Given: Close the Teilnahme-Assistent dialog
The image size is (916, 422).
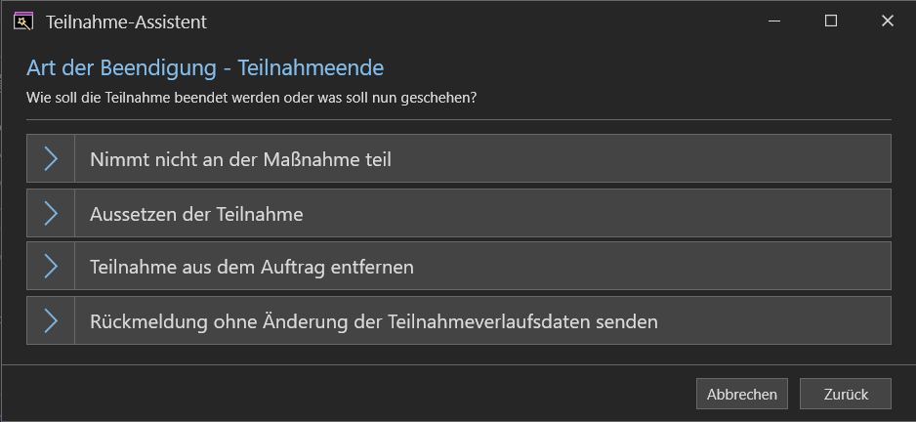Looking at the screenshot, I should [x=888, y=21].
